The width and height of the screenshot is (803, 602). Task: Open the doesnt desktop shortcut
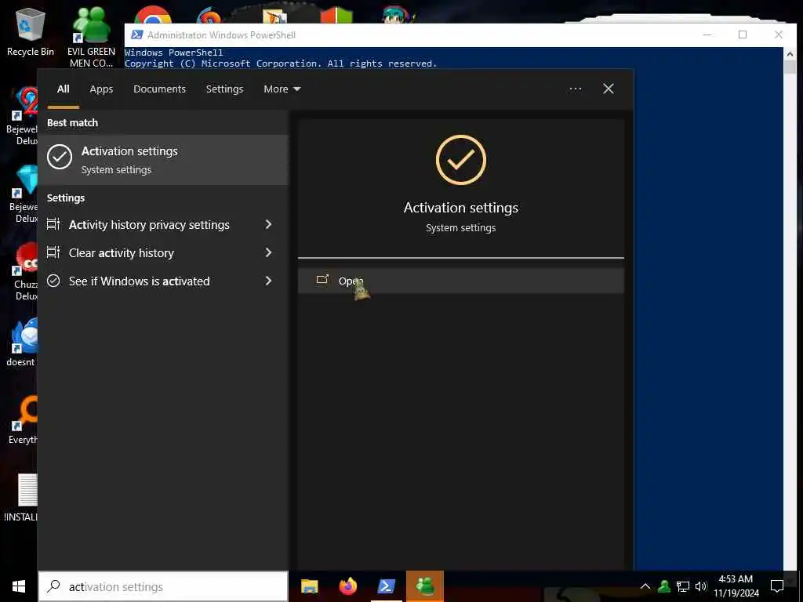click(20, 342)
